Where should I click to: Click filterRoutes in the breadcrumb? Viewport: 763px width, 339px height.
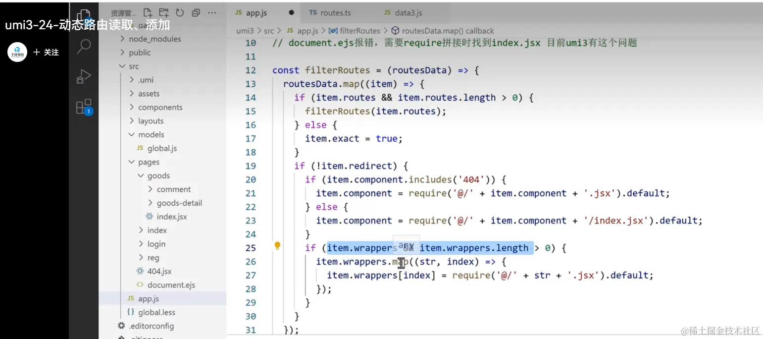tap(360, 31)
